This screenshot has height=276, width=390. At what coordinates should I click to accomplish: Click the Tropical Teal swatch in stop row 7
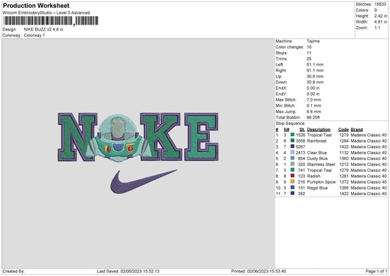292,170
